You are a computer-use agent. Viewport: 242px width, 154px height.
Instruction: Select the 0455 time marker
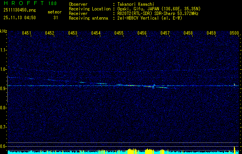(119, 33)
